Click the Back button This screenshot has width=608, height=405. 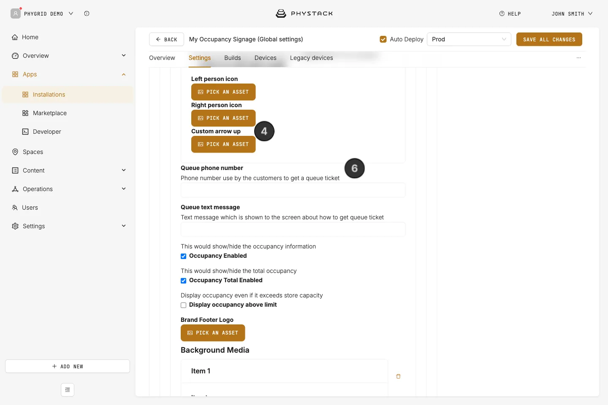(166, 39)
